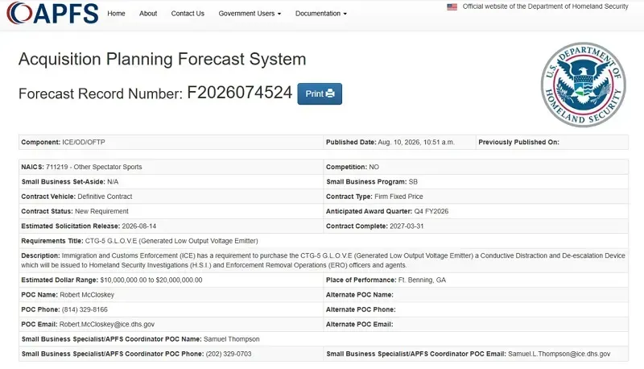Expand the Government Users dropdown
The width and height of the screenshot is (644, 369).
(x=250, y=14)
